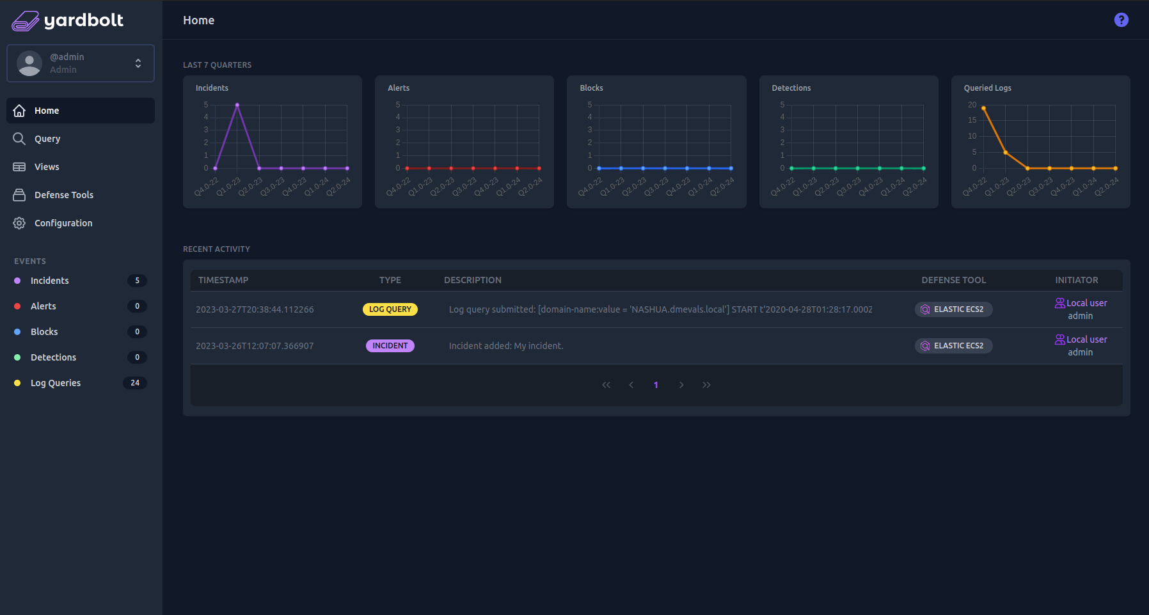
Task: Click ELASTIC ECS2 tag in log query row
Action: pyautogui.click(x=954, y=309)
